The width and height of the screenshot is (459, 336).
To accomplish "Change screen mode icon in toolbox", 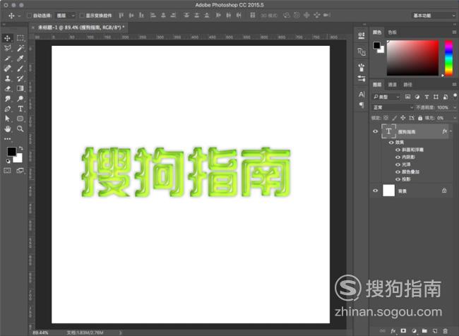I will click(20, 171).
